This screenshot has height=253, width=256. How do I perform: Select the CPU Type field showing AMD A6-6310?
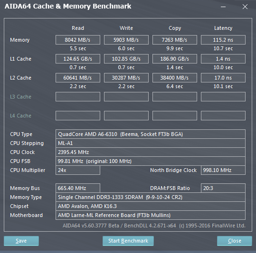pyautogui.click(x=151, y=134)
